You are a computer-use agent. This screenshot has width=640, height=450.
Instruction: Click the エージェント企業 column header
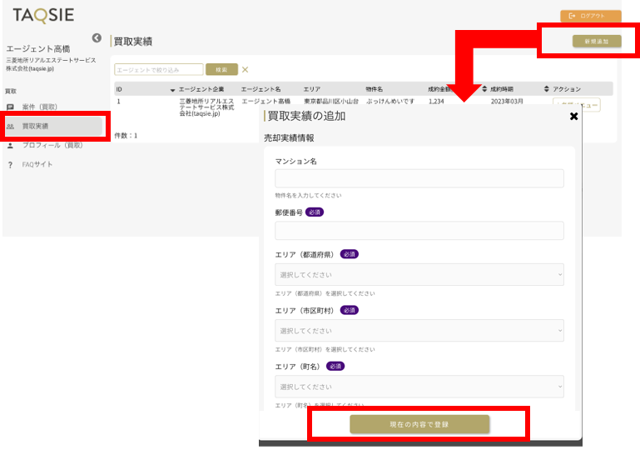201,89
